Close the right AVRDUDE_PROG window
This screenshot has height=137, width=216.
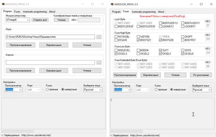tap(211, 4)
